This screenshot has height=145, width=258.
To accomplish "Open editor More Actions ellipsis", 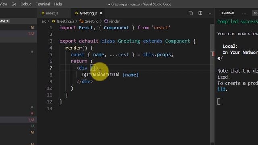I will click(x=209, y=13).
